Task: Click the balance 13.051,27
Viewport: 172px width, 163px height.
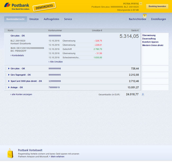Action: coord(133,87)
